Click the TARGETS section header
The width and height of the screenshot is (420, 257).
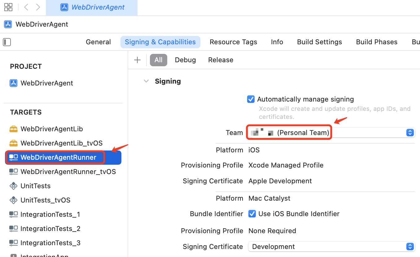pyautogui.click(x=26, y=112)
